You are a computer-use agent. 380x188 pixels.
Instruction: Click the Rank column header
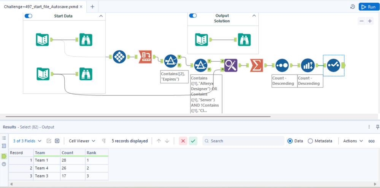[x=97, y=153]
